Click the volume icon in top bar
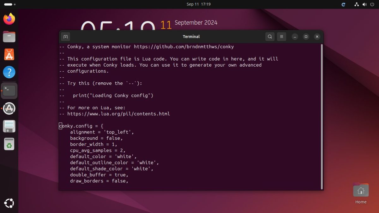Screen dimensions: 379x213 [x=364, y=4]
